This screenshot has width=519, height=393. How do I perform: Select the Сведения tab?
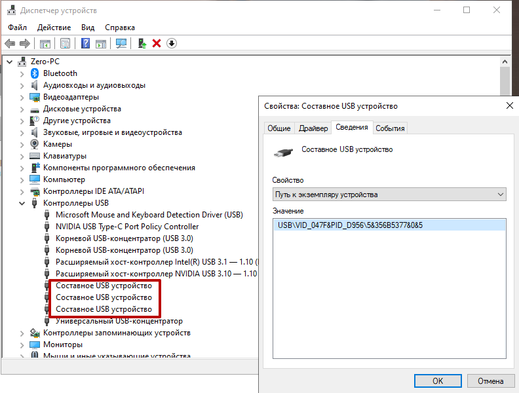[x=352, y=127]
